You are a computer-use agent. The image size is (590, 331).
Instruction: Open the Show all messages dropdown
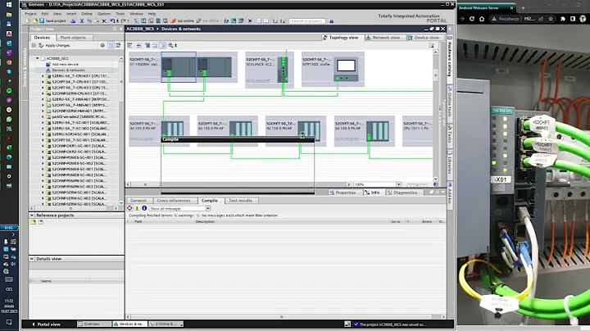click(207, 208)
